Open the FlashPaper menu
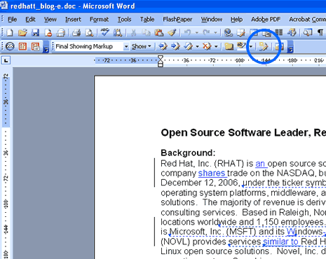The height and width of the screenshot is (259, 326). coord(177,20)
